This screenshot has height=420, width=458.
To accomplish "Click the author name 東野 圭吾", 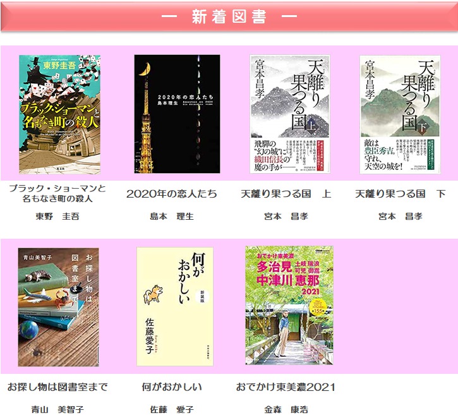I will pyautogui.click(x=57, y=217).
